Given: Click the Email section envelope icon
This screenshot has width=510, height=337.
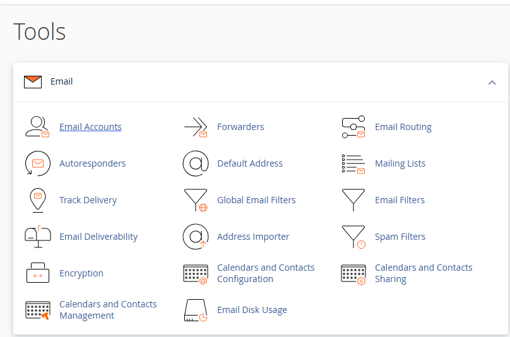Looking at the screenshot, I should click(x=33, y=82).
